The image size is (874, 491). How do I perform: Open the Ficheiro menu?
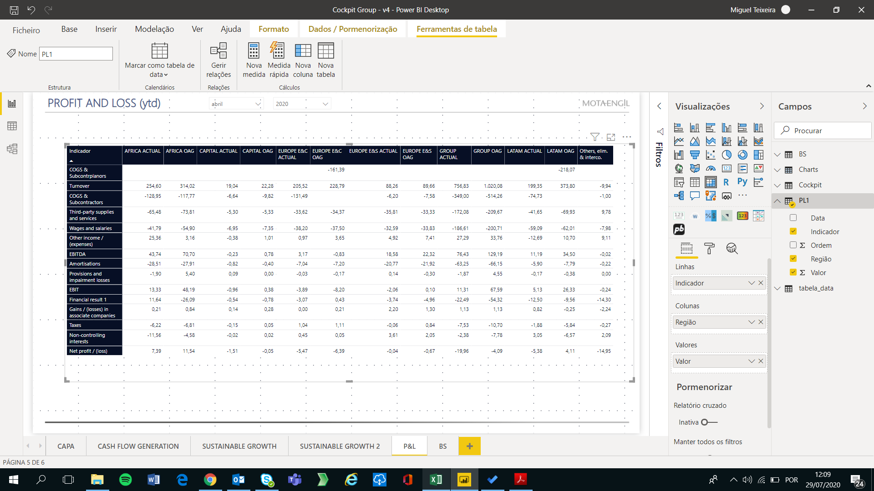pyautogui.click(x=26, y=30)
